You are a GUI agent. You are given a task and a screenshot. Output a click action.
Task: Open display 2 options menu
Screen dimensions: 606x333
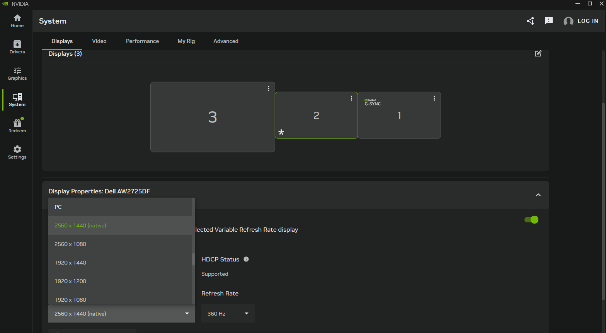click(x=351, y=98)
